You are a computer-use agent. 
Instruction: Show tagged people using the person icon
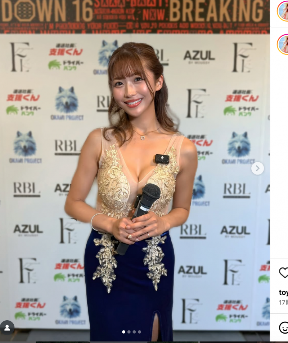[x=7, y=328]
